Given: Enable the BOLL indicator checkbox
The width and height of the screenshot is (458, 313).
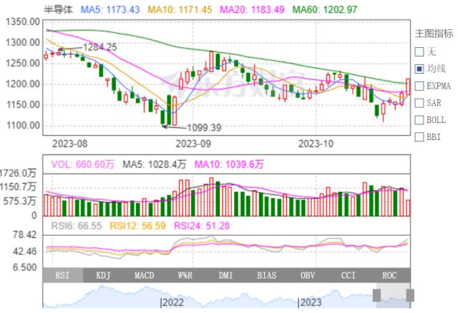Looking at the screenshot, I should [419, 120].
